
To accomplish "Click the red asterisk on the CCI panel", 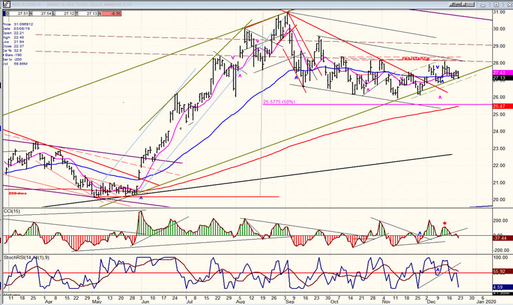I will tap(444, 224).
